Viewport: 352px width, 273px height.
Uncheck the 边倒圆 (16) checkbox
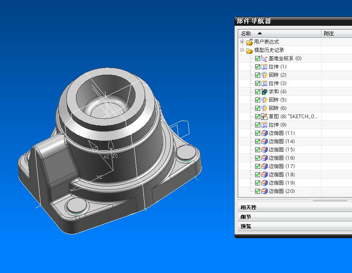point(258,158)
